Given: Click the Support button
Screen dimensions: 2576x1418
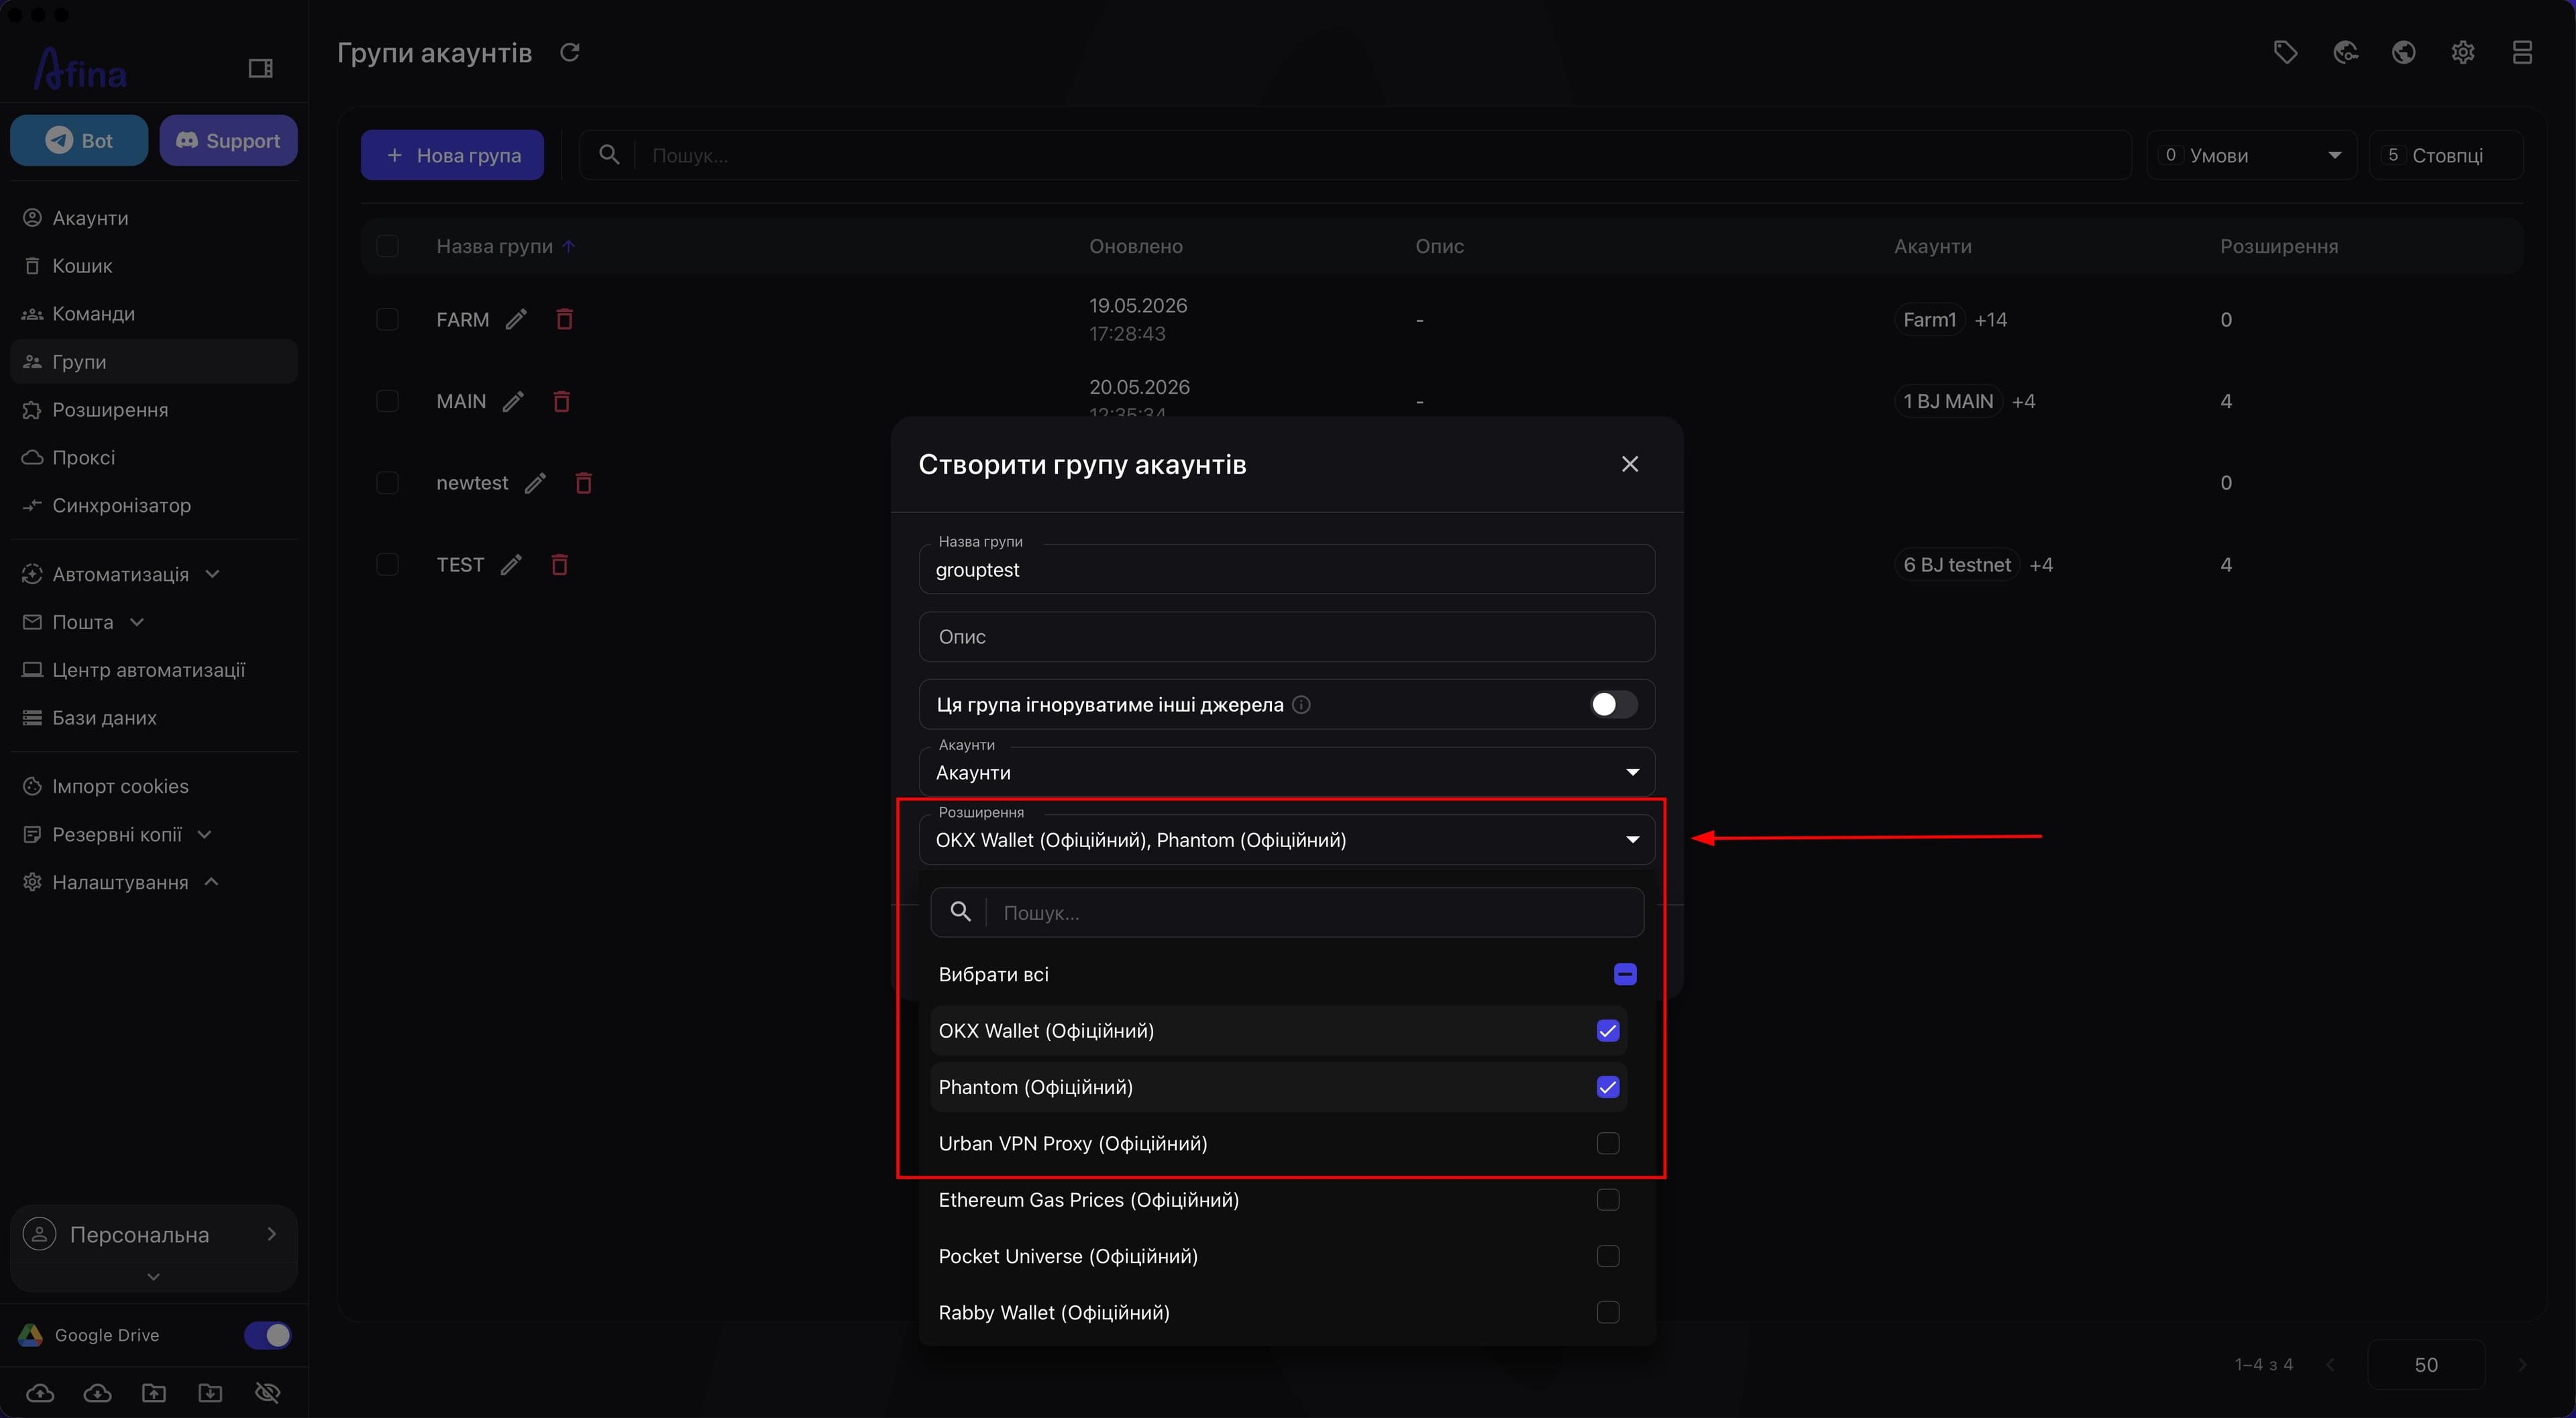Looking at the screenshot, I should click(228, 140).
